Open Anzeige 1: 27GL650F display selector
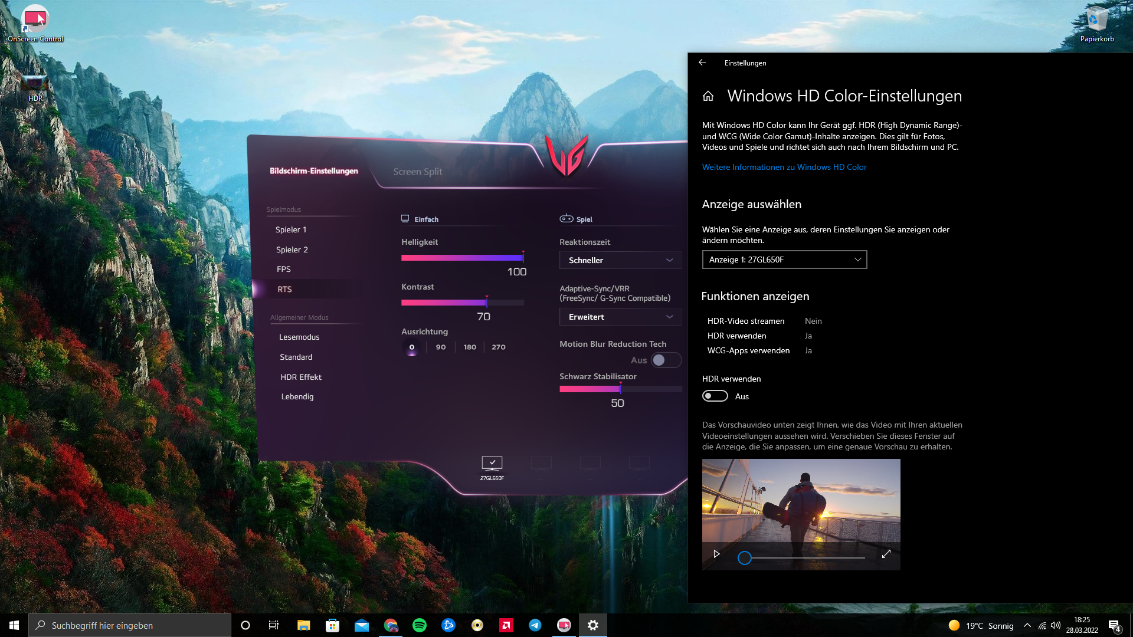 point(784,260)
